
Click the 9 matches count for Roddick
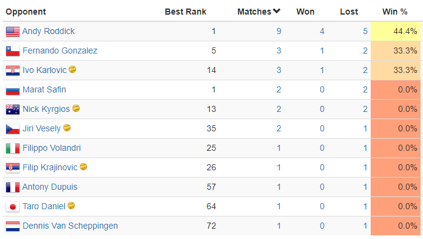(x=279, y=31)
